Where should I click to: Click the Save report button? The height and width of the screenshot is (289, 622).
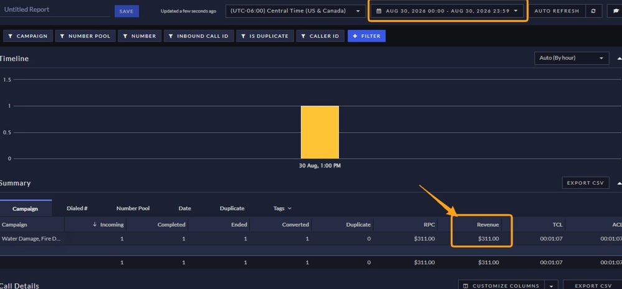[126, 11]
